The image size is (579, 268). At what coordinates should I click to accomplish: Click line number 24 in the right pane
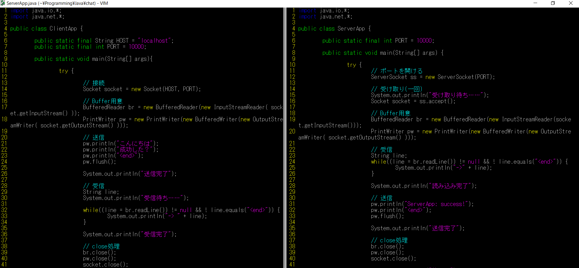pyautogui.click(x=292, y=162)
